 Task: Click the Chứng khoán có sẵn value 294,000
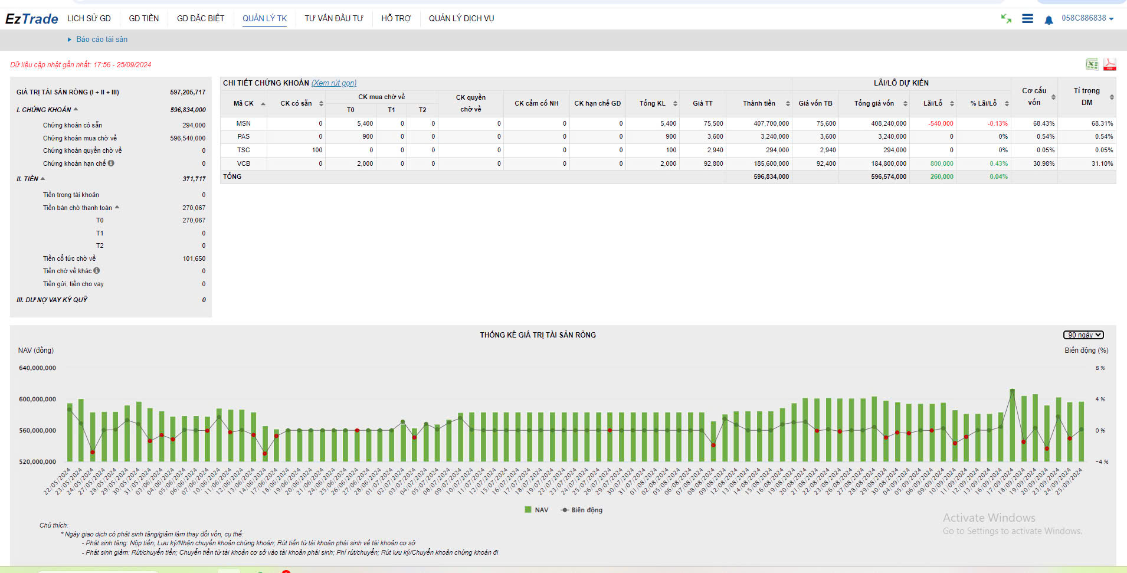click(194, 125)
